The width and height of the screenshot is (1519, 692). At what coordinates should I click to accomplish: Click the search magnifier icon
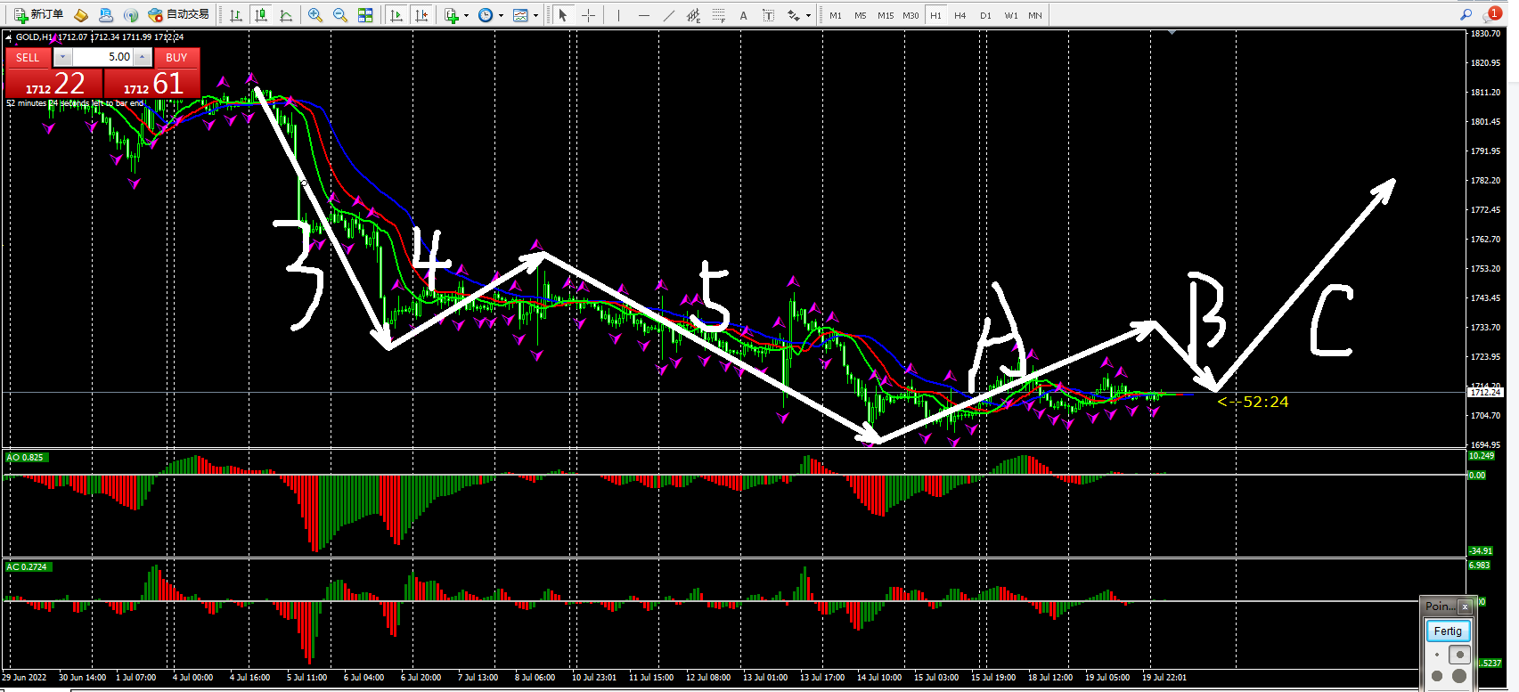click(1466, 14)
